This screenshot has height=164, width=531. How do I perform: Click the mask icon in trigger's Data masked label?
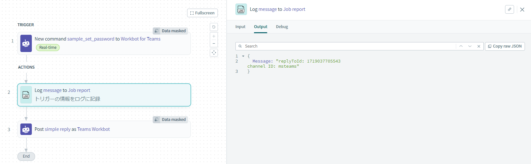click(x=156, y=31)
